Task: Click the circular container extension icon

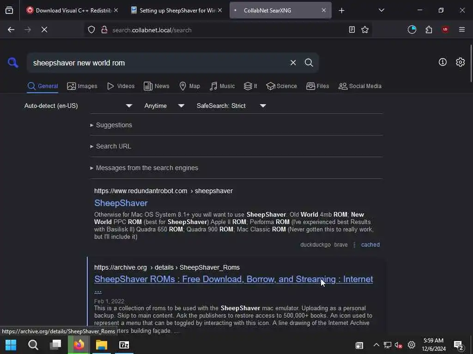Action: click(412, 29)
